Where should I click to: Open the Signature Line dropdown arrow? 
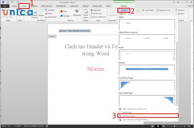pos(172,10)
